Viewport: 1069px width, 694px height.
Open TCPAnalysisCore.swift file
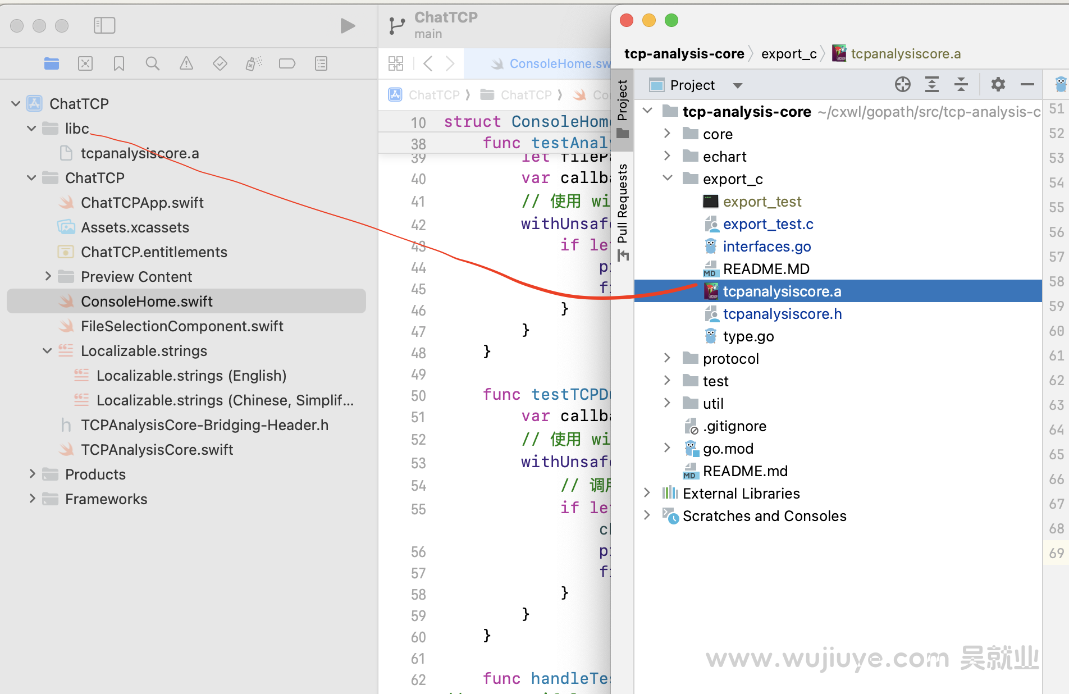[157, 450]
